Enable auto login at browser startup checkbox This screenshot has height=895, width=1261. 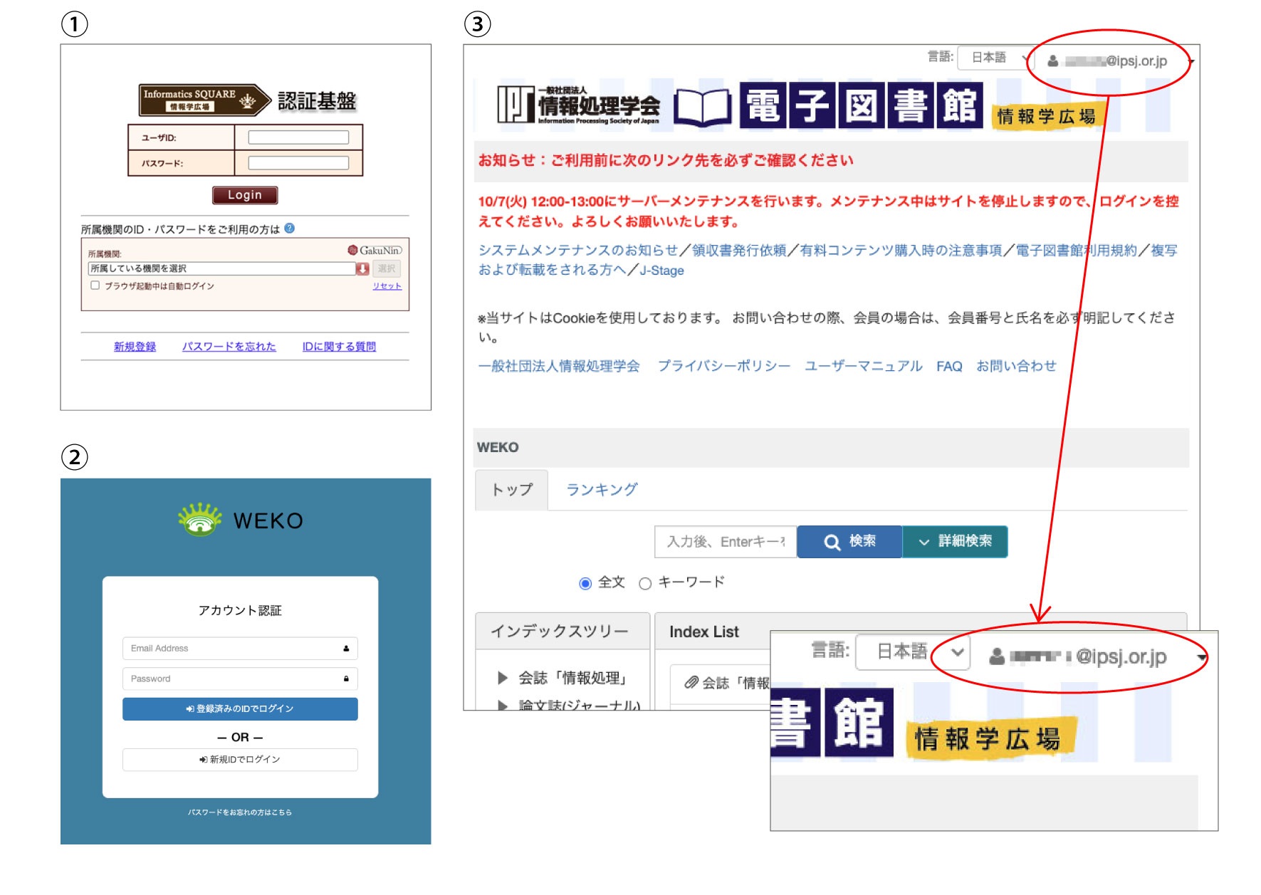(x=95, y=286)
